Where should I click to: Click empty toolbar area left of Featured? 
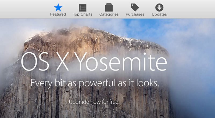pyautogui.click(x=25, y=9)
